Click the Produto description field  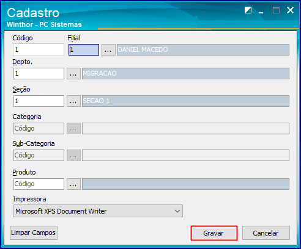tap(185, 184)
